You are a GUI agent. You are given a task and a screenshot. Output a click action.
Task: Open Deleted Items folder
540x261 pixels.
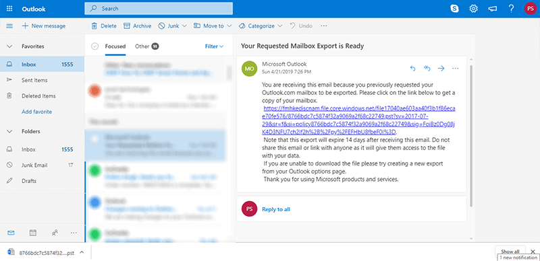pos(42,96)
